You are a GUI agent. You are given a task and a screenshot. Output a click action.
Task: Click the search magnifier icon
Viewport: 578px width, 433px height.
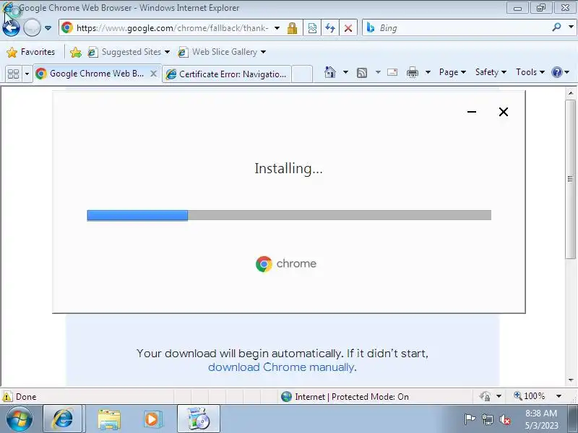click(x=556, y=27)
